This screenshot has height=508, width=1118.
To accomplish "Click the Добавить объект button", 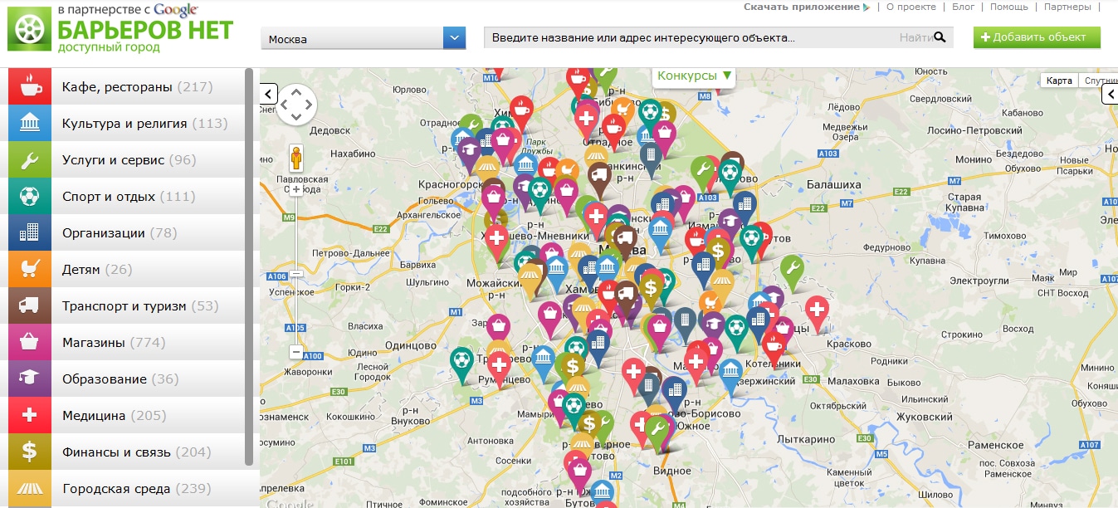I will click(1037, 37).
